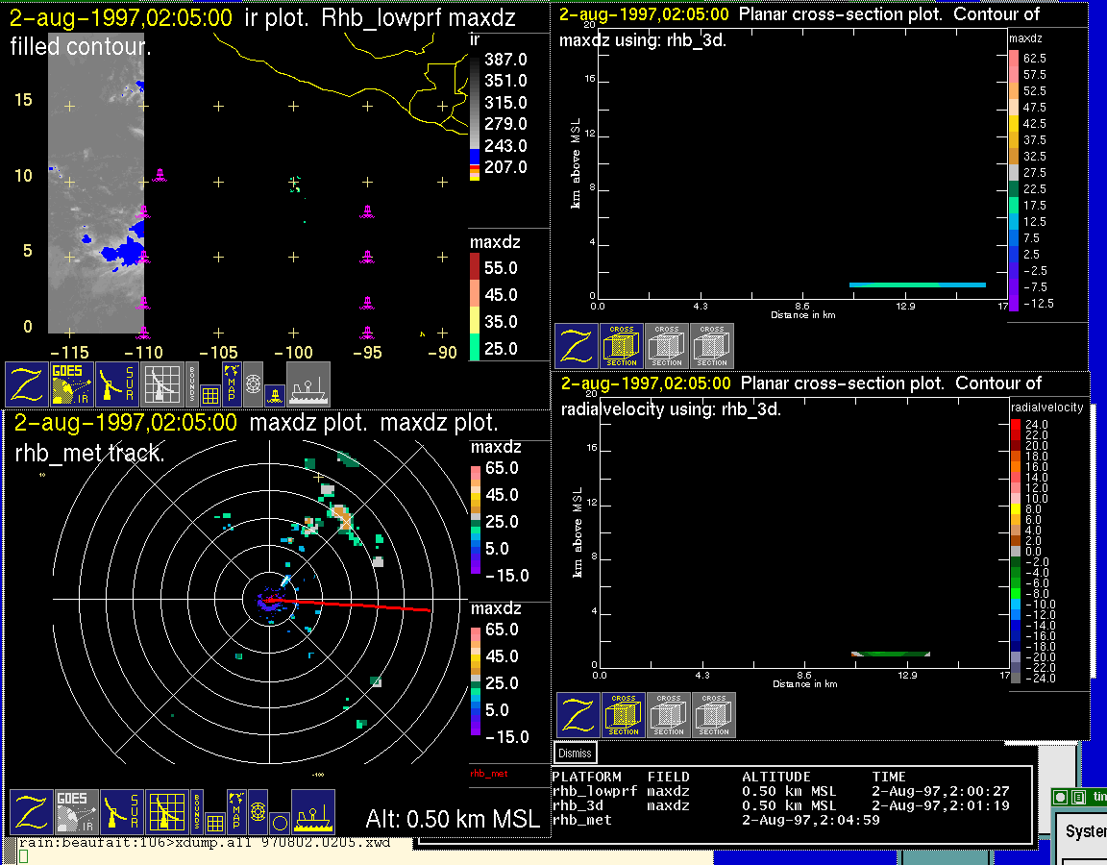
Task: Enable the gray ship icon in ir plot toolbar
Action: [x=308, y=384]
